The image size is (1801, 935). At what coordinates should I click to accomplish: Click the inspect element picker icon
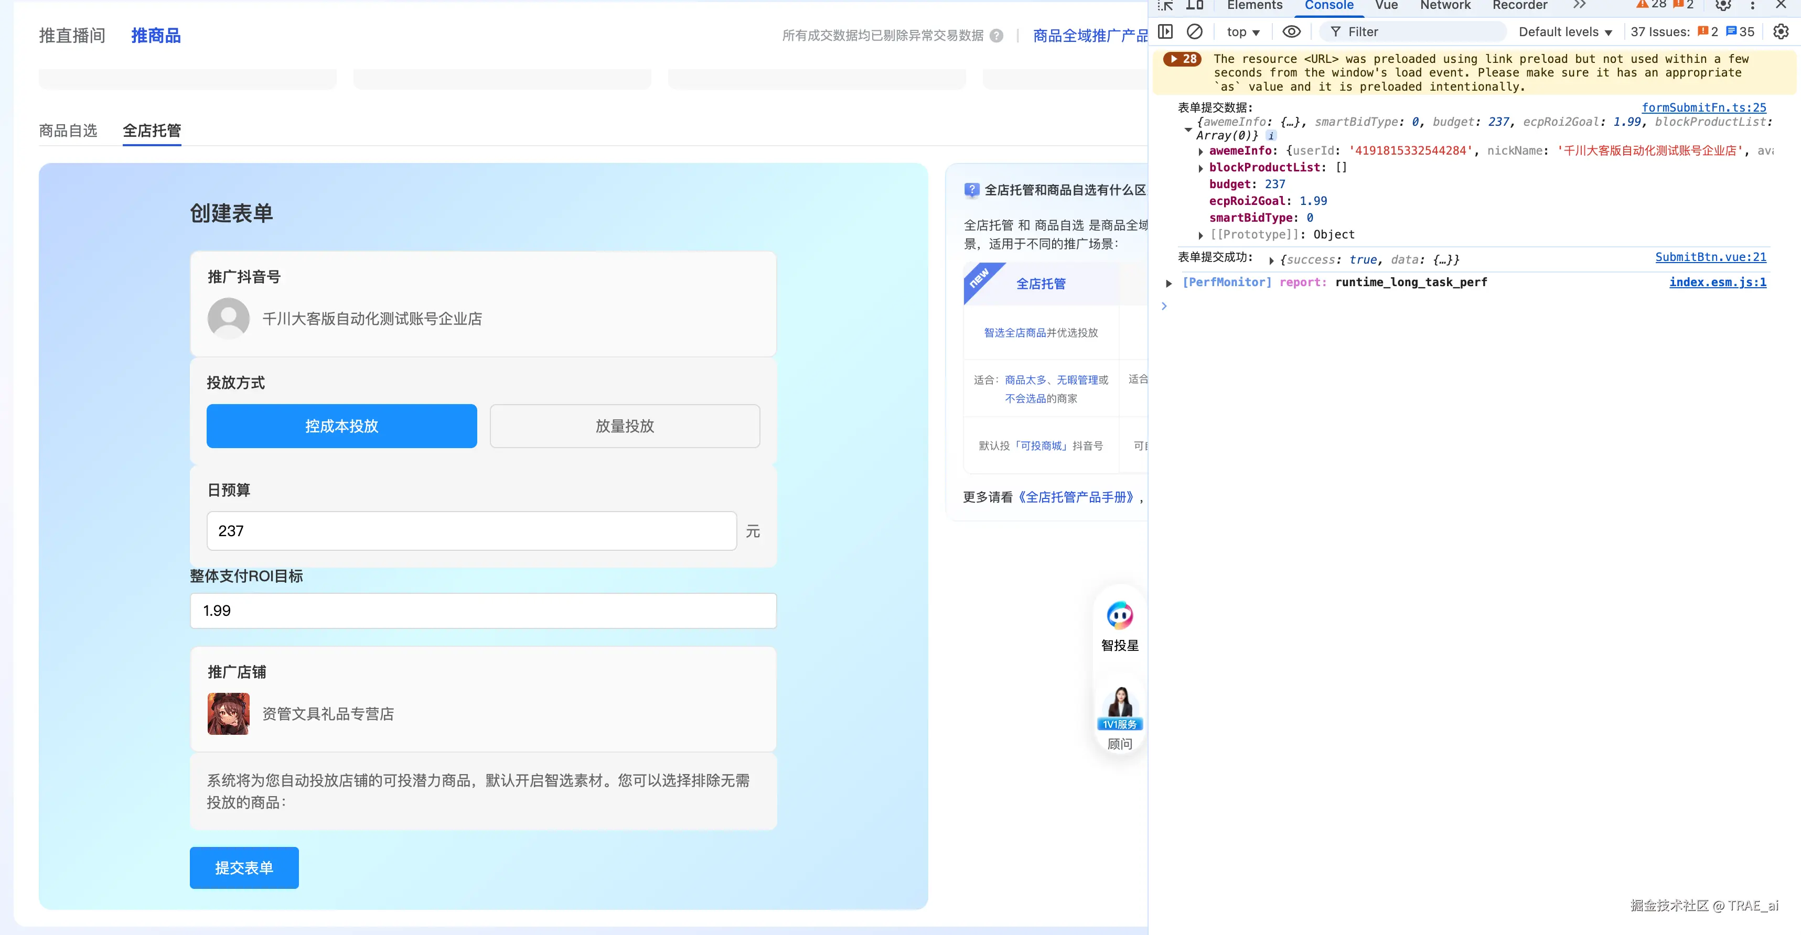tap(1165, 6)
